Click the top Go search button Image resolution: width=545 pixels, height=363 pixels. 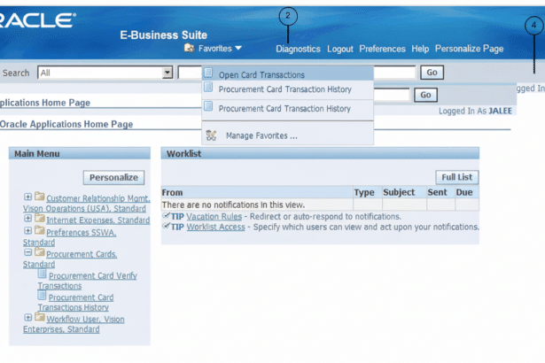pyautogui.click(x=432, y=73)
